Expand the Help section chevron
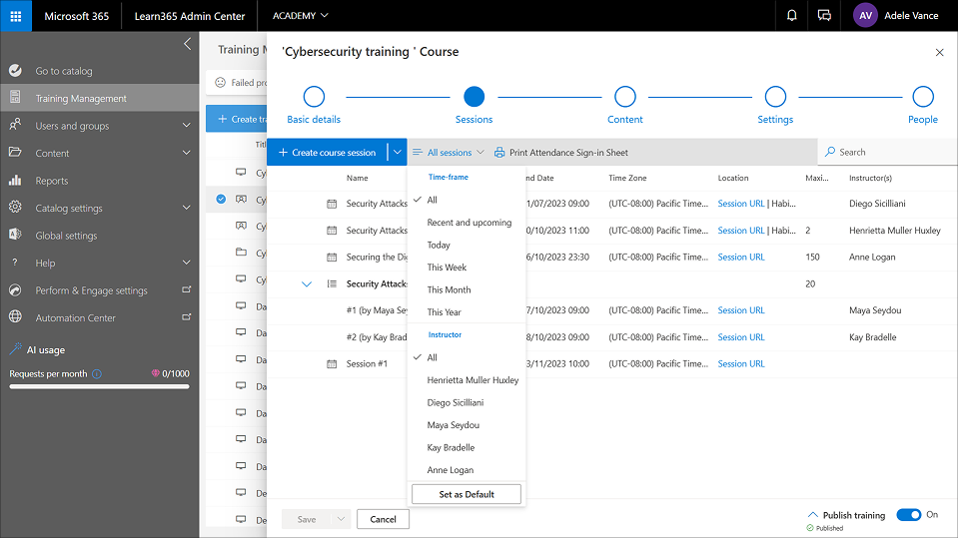The width and height of the screenshot is (958, 538). [187, 263]
